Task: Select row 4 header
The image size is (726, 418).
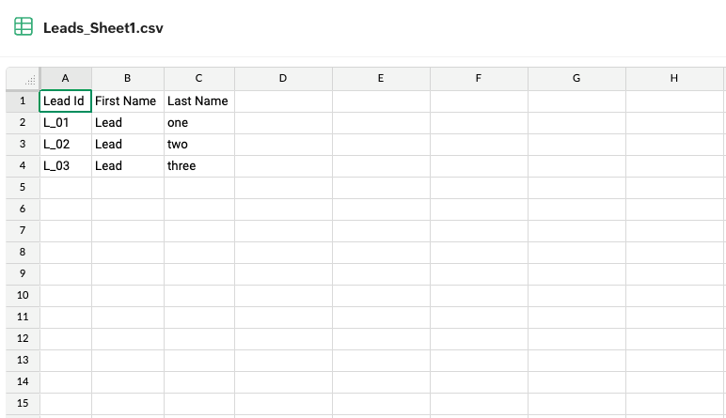Action: [23, 166]
